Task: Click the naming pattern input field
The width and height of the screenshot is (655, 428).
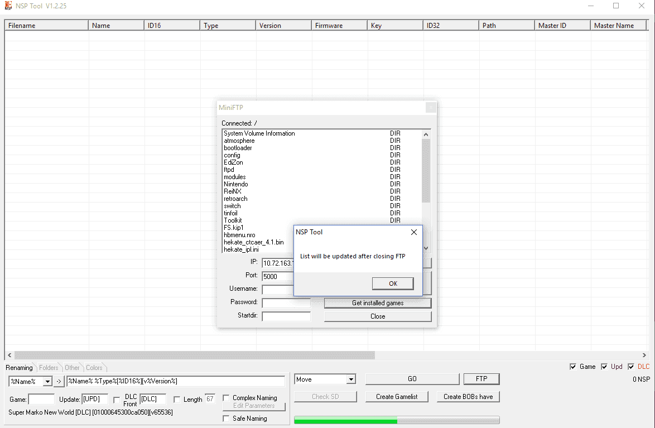Action: coord(176,381)
